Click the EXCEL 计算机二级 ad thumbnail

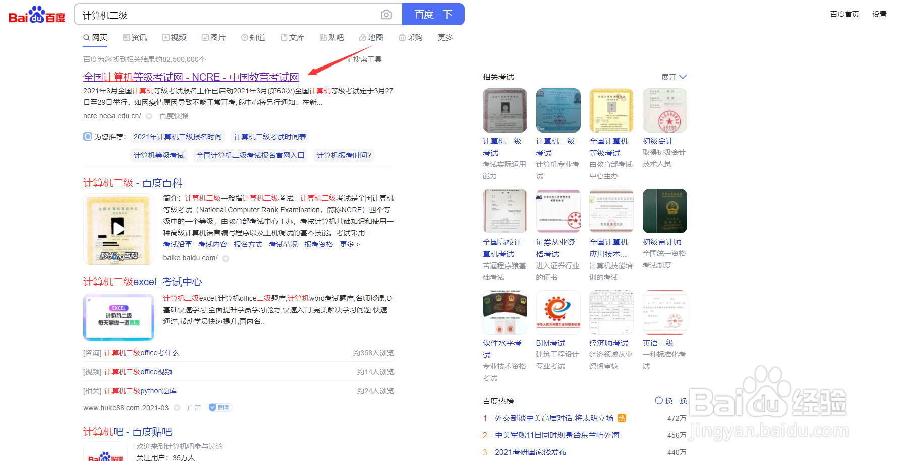pos(119,317)
